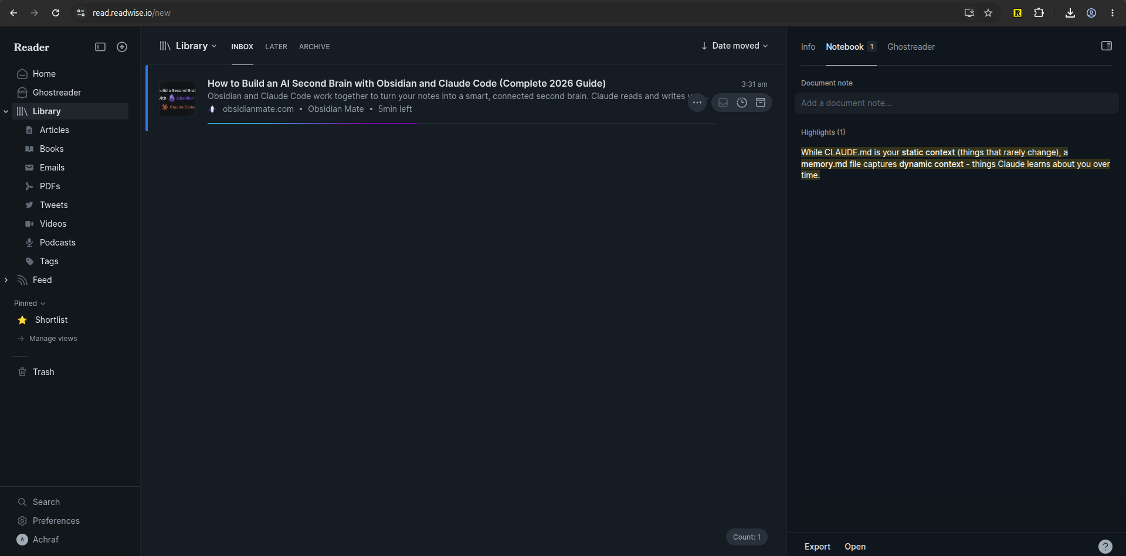Screen dimensions: 1126x556
Task: Collapse the Pinned section dropdown
Action: [x=29, y=303]
